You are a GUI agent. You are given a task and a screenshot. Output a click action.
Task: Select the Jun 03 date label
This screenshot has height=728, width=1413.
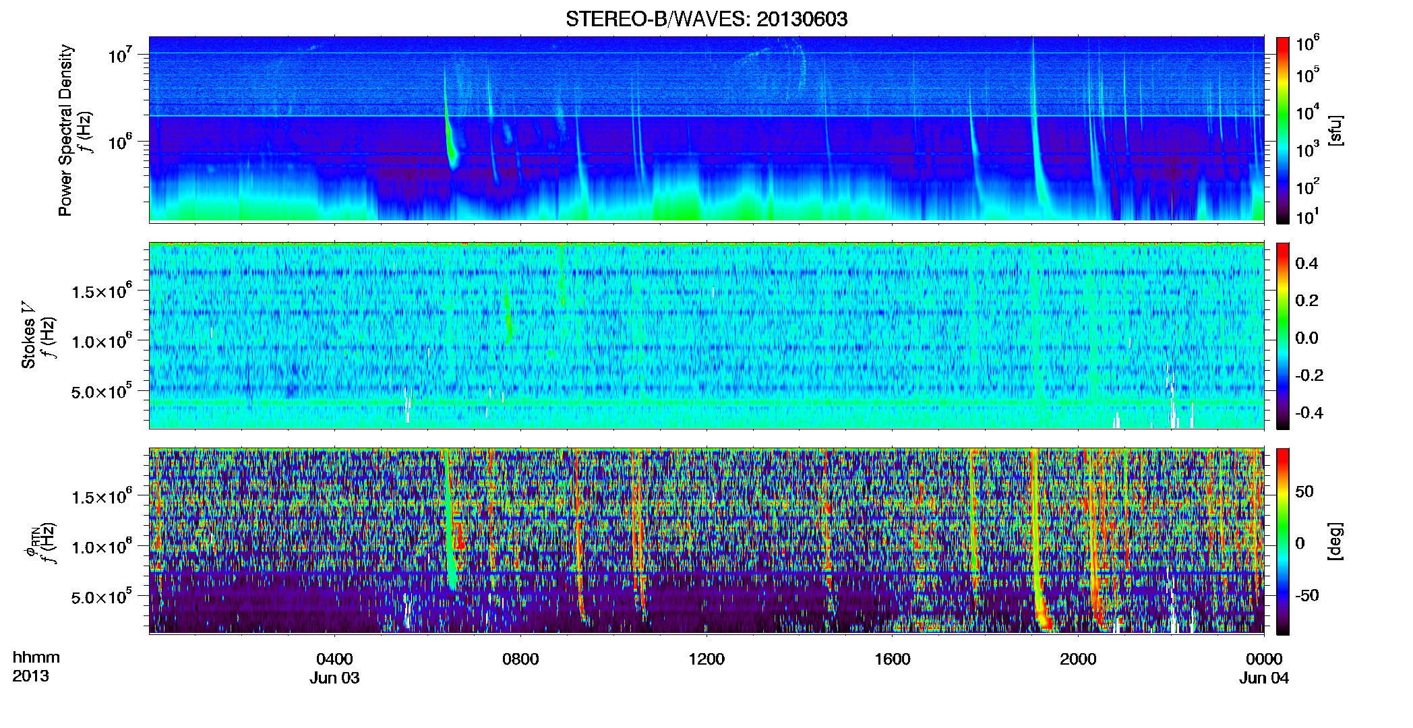334,678
